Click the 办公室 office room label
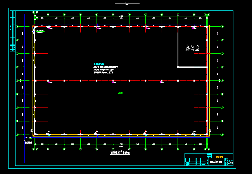The height and width of the screenshot is (174, 252). [x=192, y=48]
